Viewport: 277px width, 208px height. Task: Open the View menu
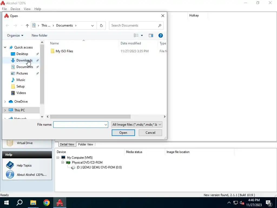(x=27, y=9)
